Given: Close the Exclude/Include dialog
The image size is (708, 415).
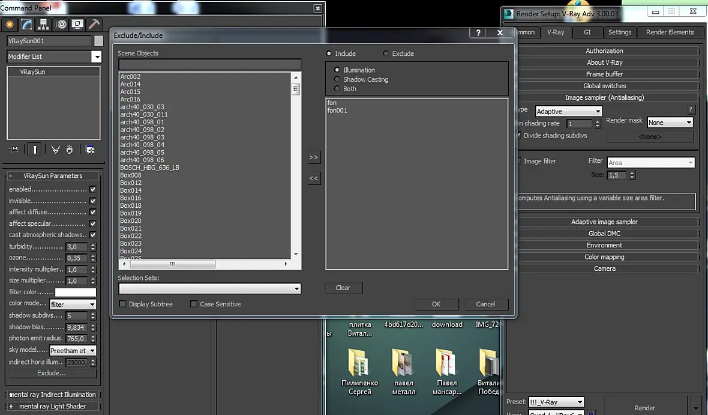Looking at the screenshot, I should point(500,32).
